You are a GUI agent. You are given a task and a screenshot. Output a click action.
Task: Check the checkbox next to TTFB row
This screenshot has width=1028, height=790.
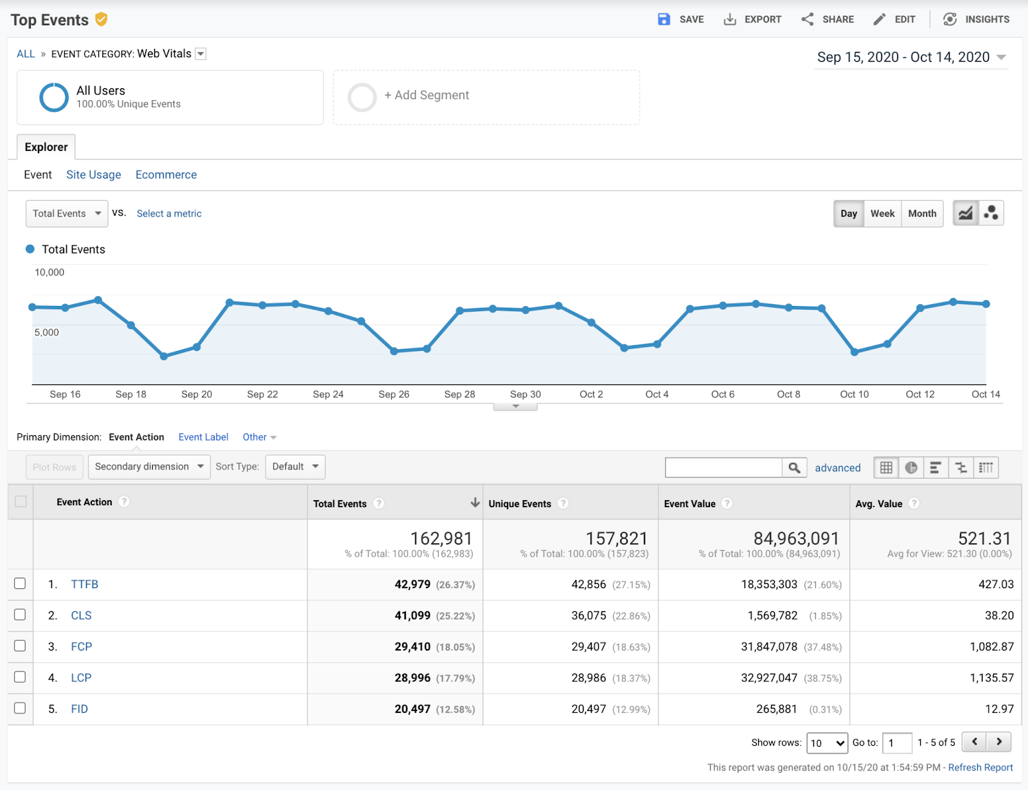20,584
